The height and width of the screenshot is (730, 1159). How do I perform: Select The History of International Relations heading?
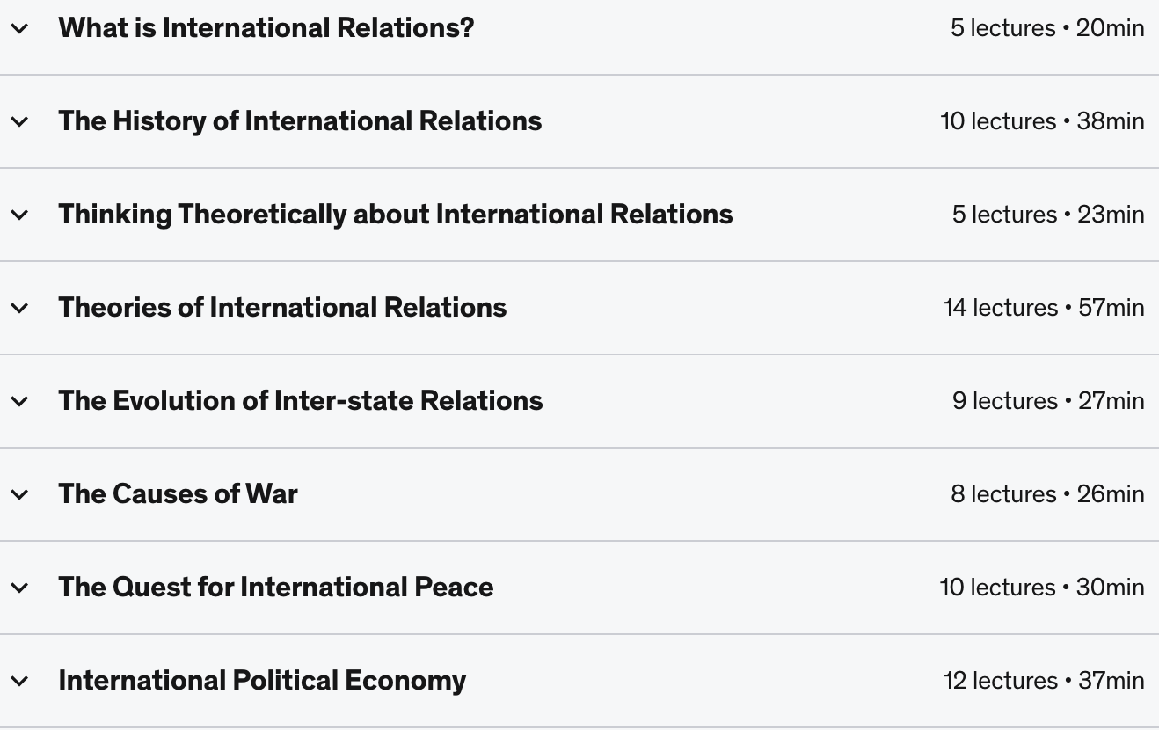[300, 121]
